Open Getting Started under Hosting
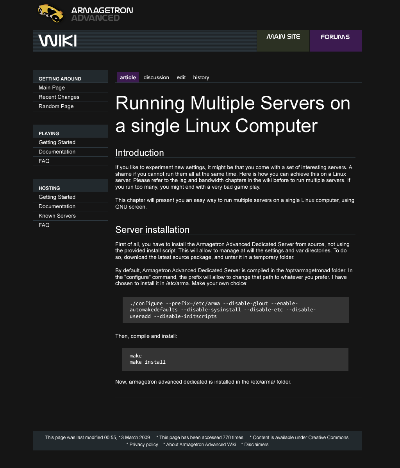Image resolution: width=400 pixels, height=468 pixels. pyautogui.click(x=57, y=197)
